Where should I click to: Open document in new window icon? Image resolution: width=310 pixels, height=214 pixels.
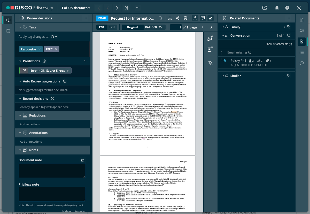point(265,8)
